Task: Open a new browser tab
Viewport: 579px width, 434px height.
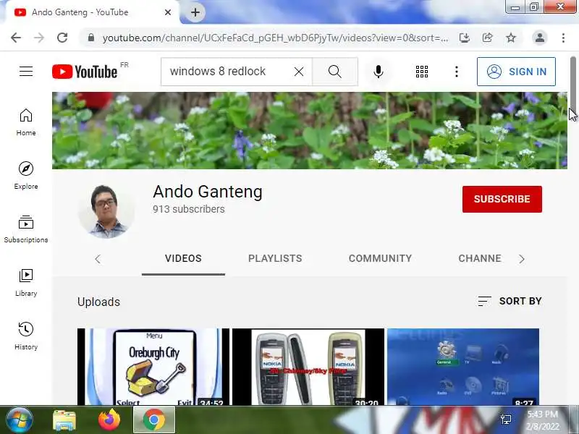Action: [x=195, y=12]
